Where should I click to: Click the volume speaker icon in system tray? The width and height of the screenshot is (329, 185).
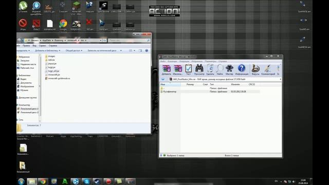(x=294, y=181)
